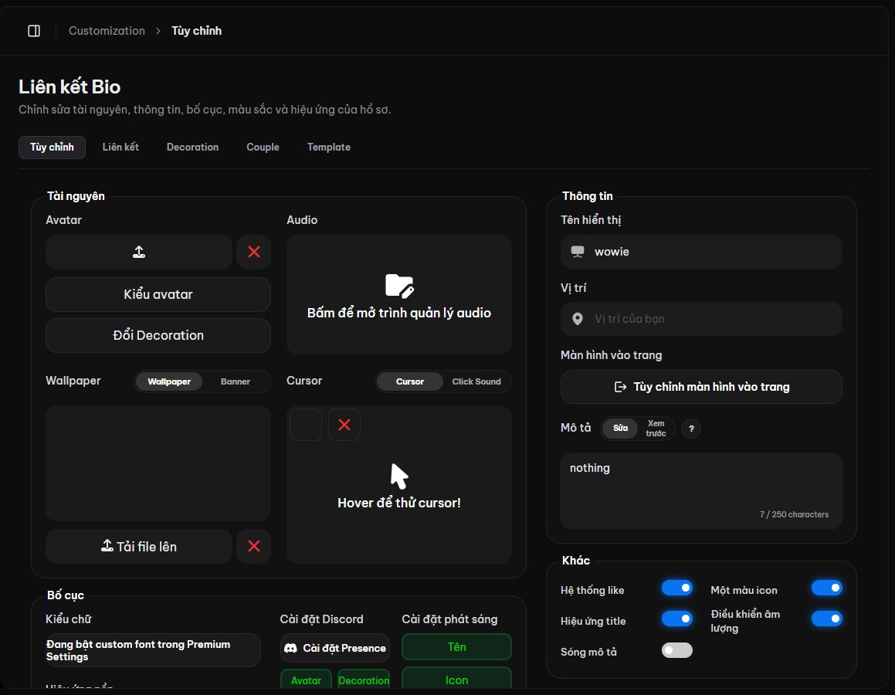
Task: Remove wallpaper with the red X
Action: 254,546
